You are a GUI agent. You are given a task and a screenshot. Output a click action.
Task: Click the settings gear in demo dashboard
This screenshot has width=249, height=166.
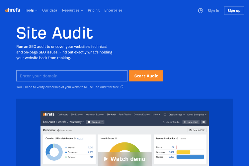click(x=204, y=122)
